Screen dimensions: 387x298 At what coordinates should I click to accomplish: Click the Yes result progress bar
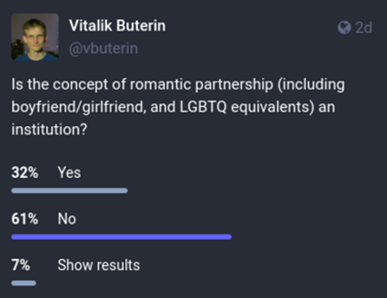[x=69, y=191]
